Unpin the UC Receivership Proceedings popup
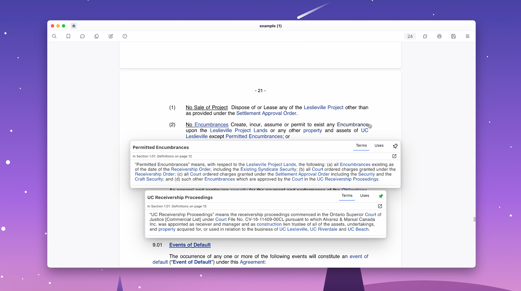The image size is (521, 291). coord(381,196)
